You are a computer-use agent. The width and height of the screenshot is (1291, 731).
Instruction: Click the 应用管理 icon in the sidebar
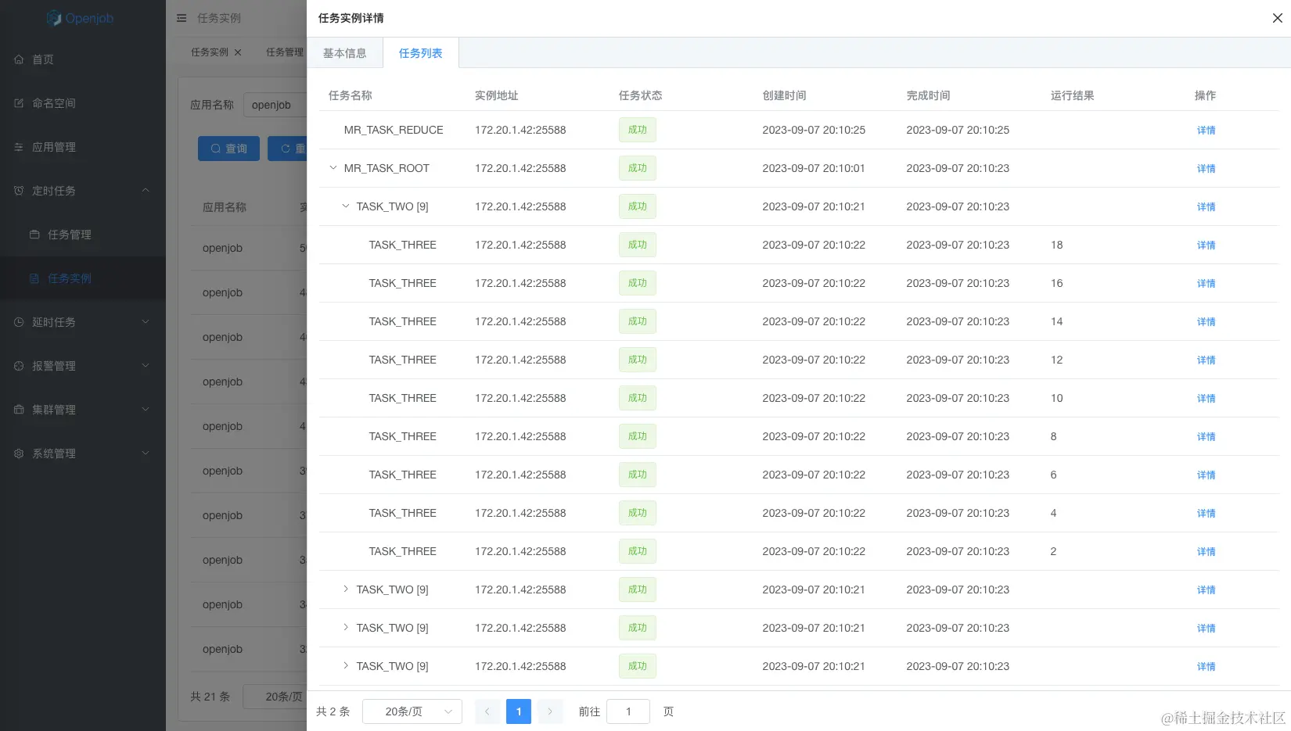[x=19, y=147]
